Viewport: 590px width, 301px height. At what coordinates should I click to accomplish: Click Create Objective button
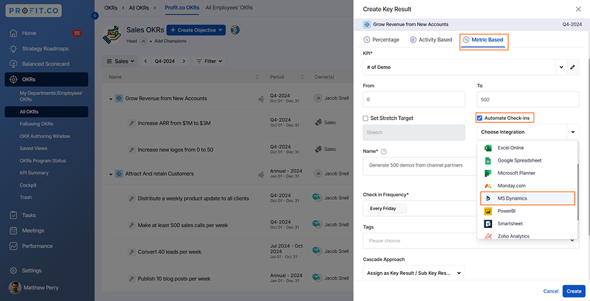coord(196,30)
